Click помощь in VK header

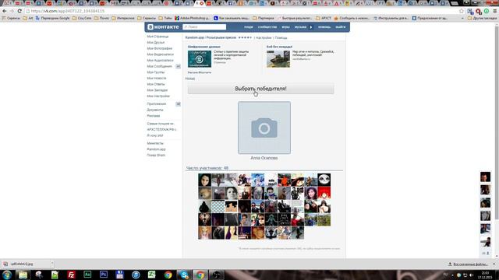[x=324, y=27]
